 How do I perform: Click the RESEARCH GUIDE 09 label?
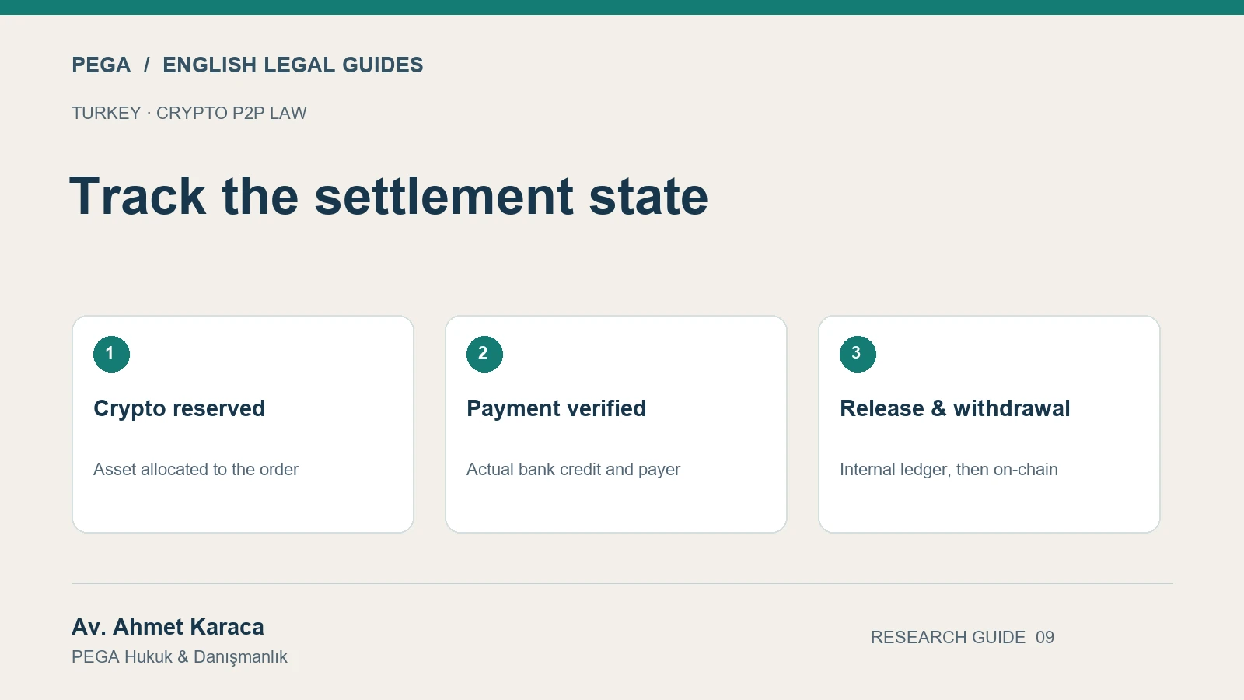click(963, 637)
